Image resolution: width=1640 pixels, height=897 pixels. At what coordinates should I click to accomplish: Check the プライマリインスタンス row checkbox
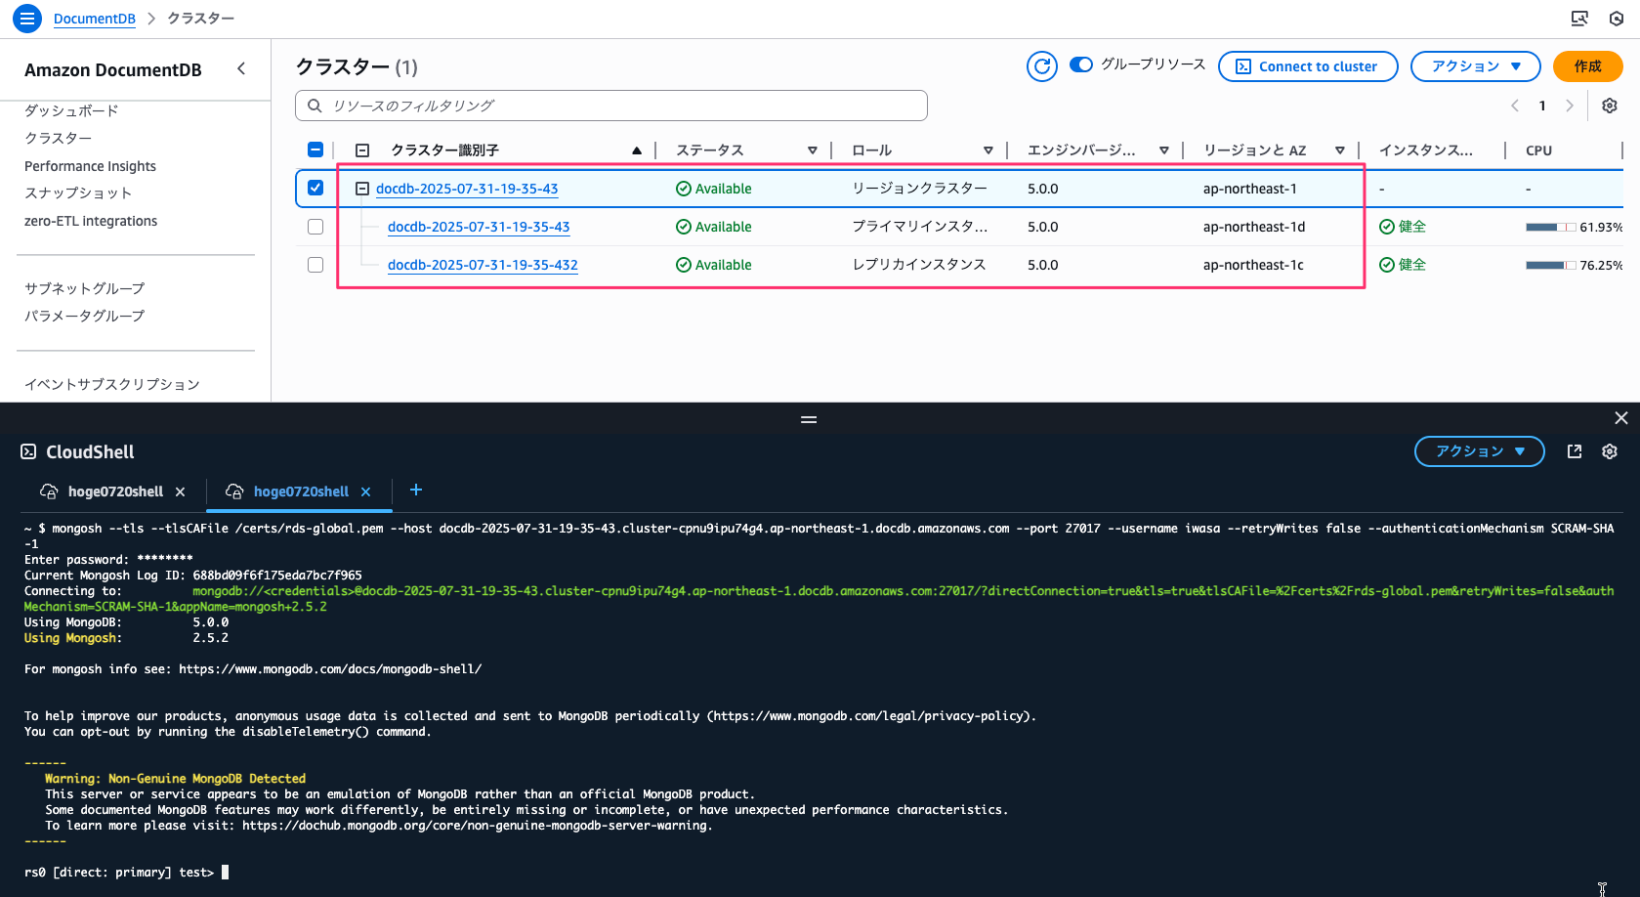pos(315,227)
